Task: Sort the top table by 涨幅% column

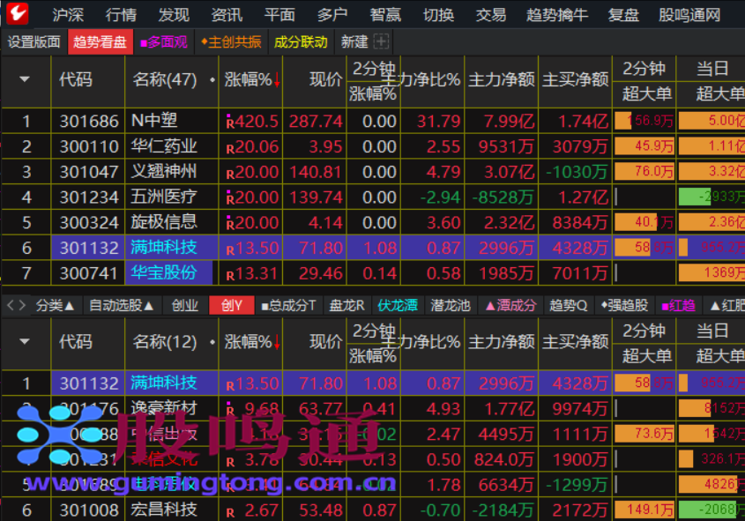Action: (x=251, y=80)
